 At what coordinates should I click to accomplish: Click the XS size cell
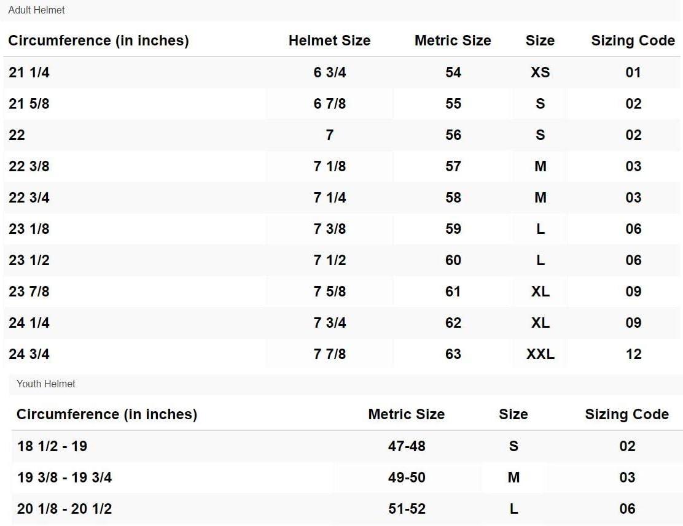[x=540, y=72]
